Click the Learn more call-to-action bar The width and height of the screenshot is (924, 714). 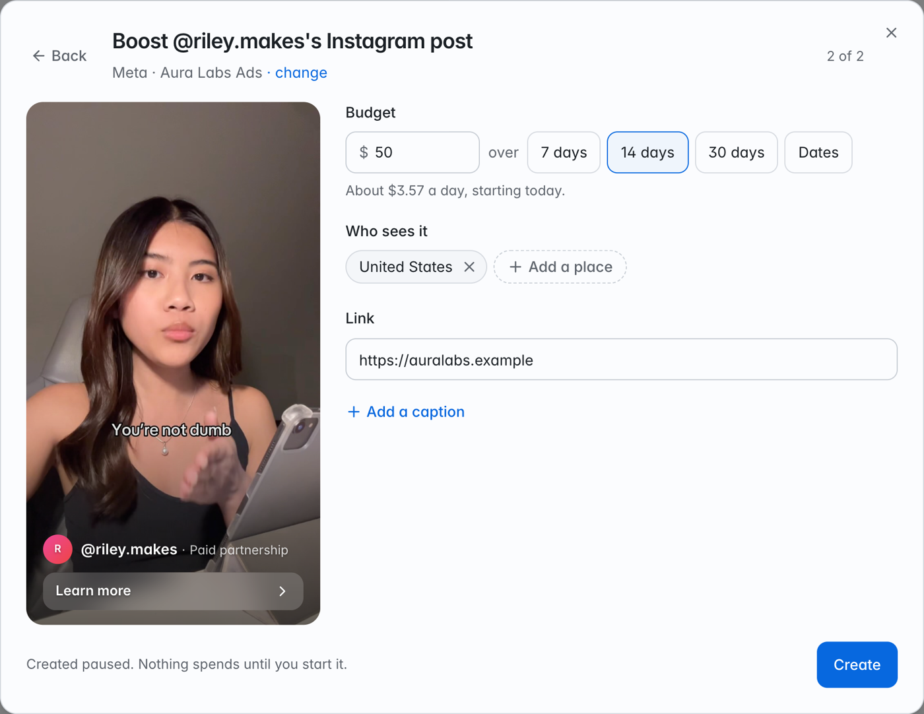pyautogui.click(x=173, y=591)
